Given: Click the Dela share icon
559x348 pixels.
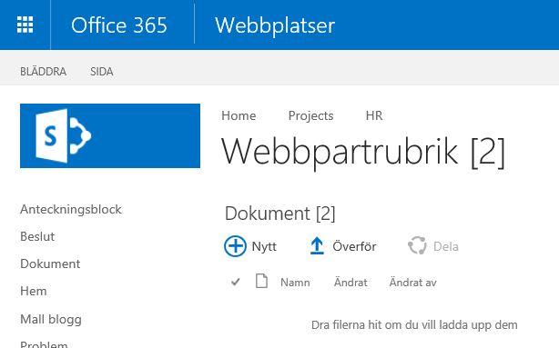Looking at the screenshot, I should (x=417, y=245).
